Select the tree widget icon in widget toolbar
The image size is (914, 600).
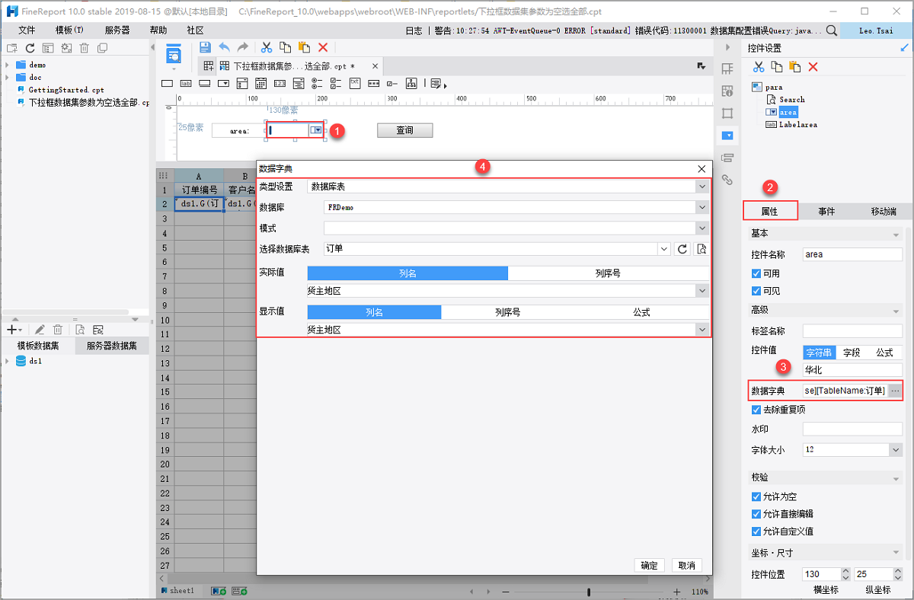click(411, 84)
